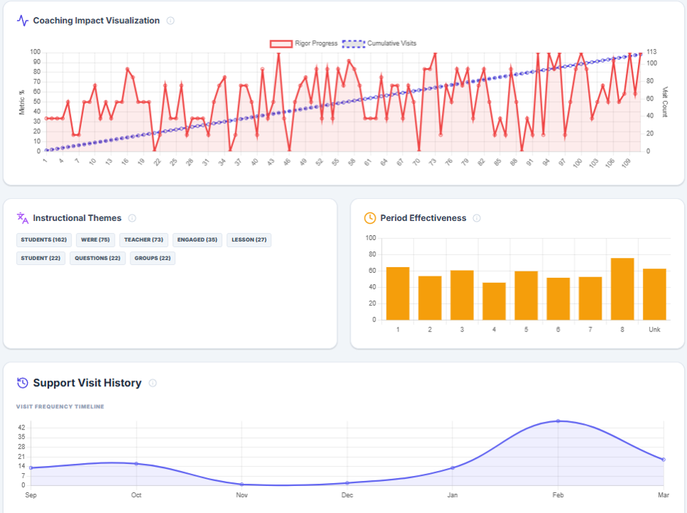Toggle the Cumulative Visits legend series
Image resolution: width=687 pixels, height=513 pixels.
(379, 43)
